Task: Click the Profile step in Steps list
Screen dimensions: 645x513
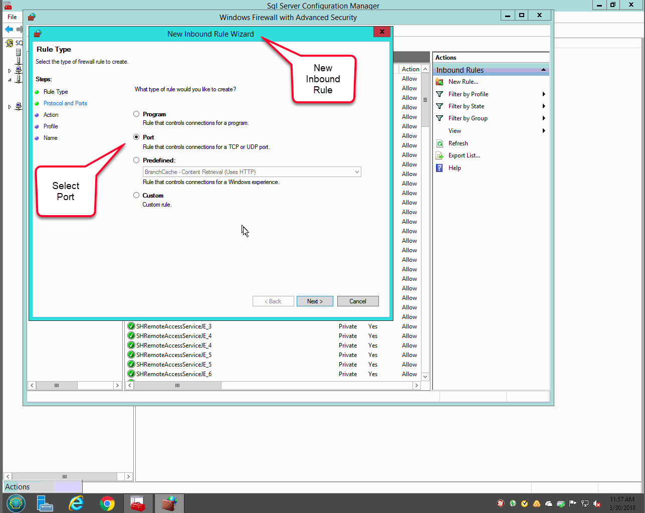Action: (x=51, y=126)
